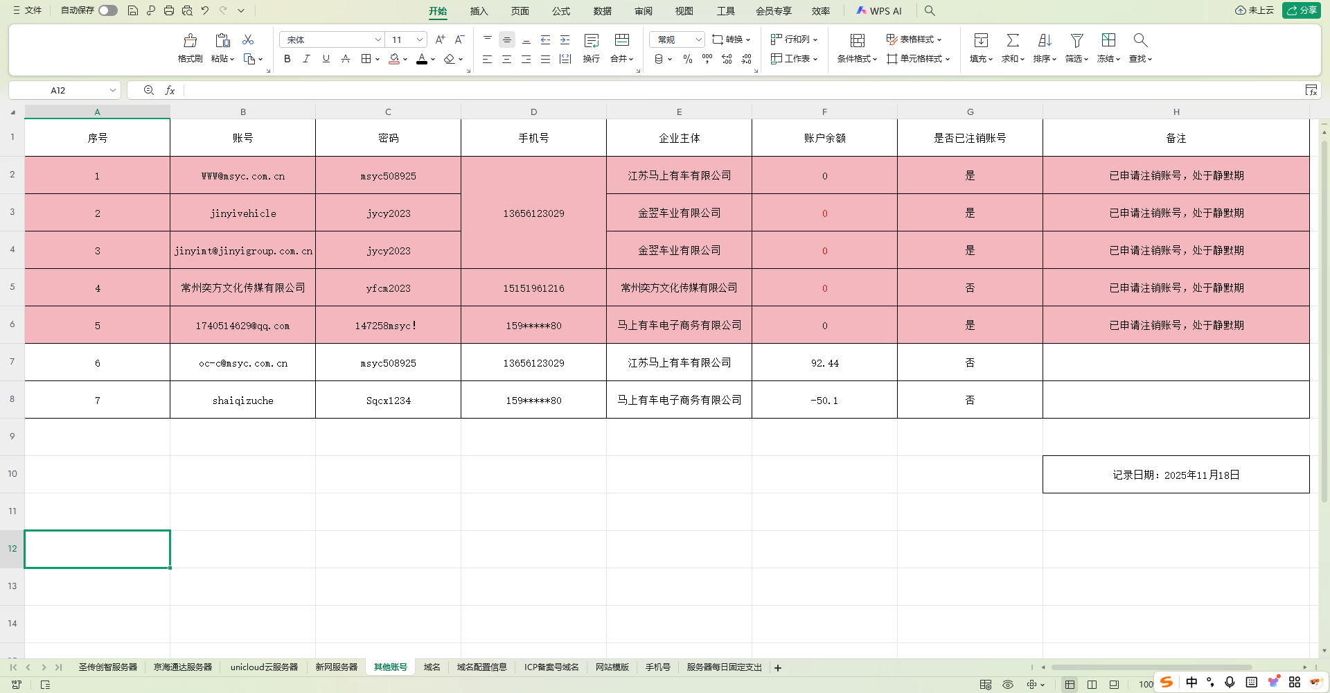This screenshot has height=693, width=1330.
Task: Apply strikethrough formatting
Action: pos(345,59)
